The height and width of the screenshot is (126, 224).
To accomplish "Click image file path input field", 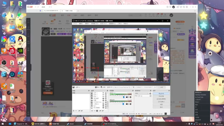I will [x=135, y=87].
